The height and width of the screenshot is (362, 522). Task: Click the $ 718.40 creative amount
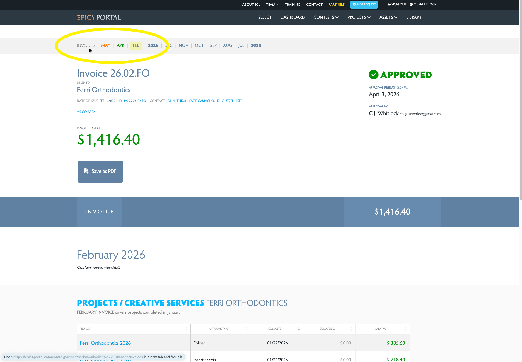click(396, 360)
